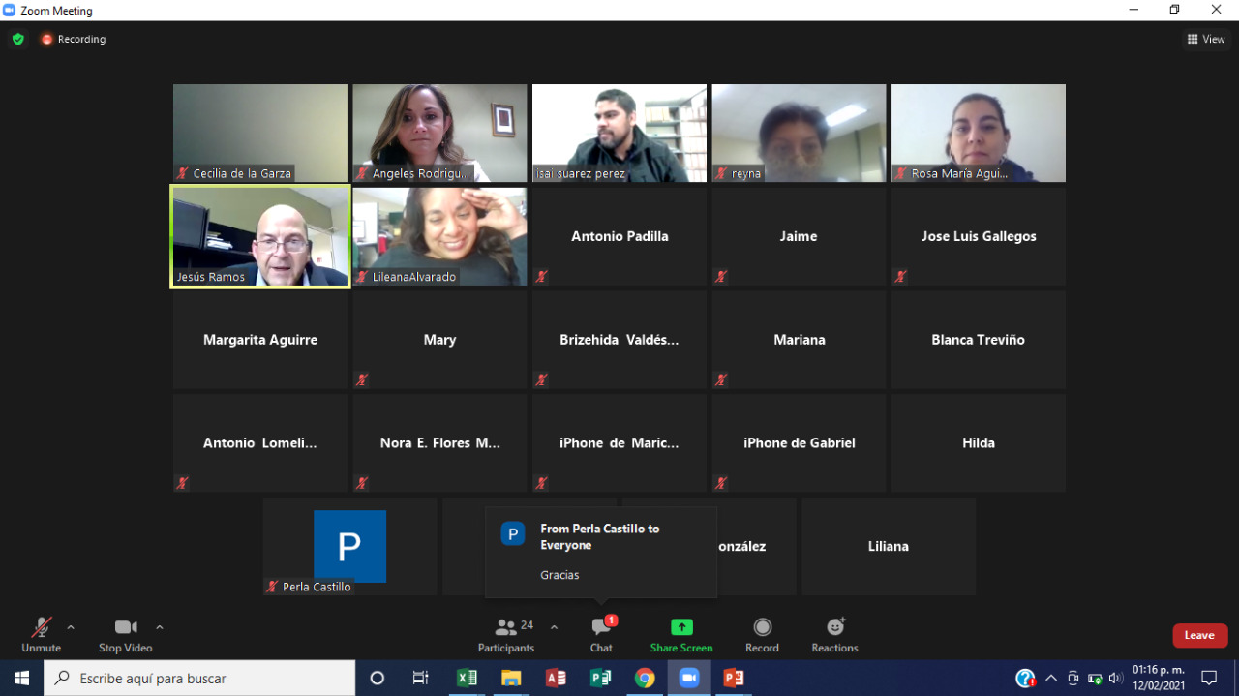Expand video options arrow next to Stop Video
1239x696 pixels.
point(160,627)
